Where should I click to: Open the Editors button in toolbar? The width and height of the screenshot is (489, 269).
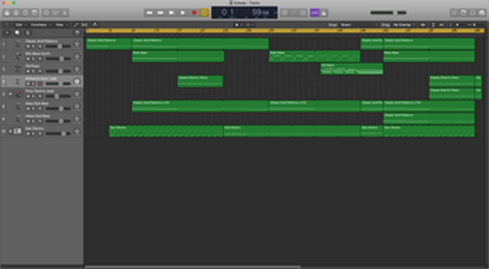(64, 13)
